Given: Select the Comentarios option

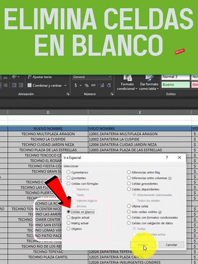Looking at the screenshot, I should click(78, 172).
